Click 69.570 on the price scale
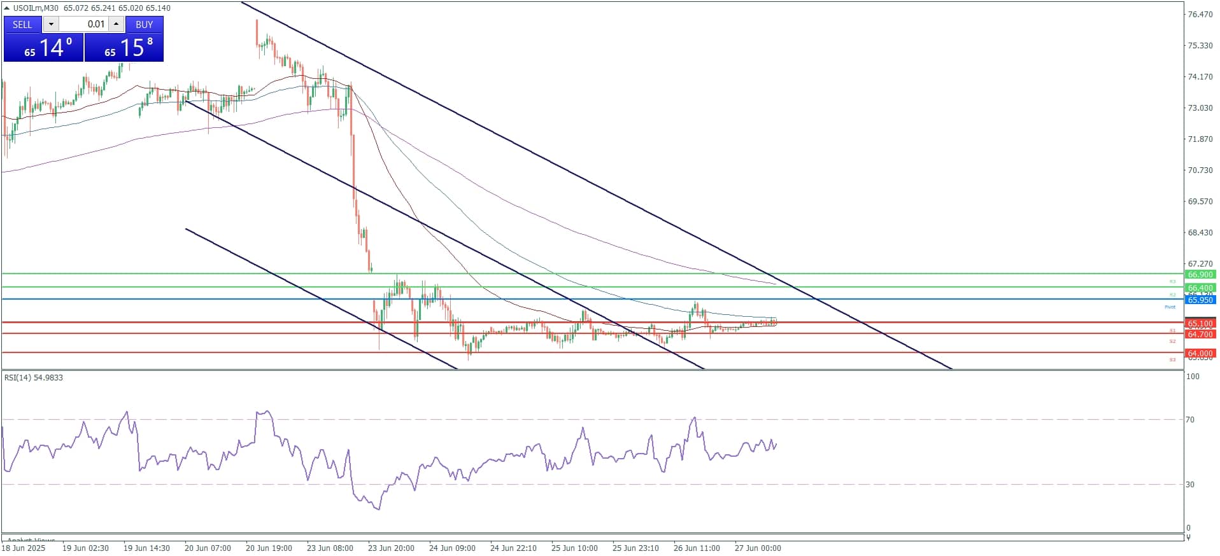The height and width of the screenshot is (556, 1220). click(x=1200, y=201)
